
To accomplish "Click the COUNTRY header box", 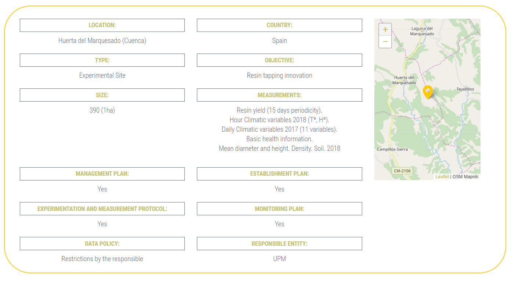I will pyautogui.click(x=280, y=25).
